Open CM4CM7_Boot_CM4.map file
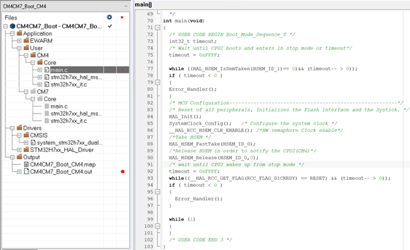Screen dimensions: 410x250 coord(63,164)
